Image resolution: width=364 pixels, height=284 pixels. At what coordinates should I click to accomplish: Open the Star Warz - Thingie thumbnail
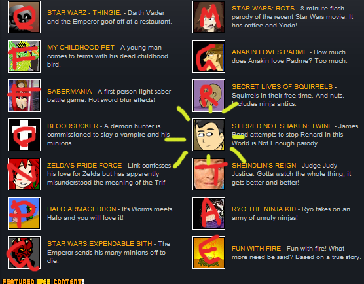(24, 17)
